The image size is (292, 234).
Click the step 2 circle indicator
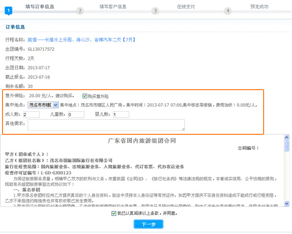[80, 11]
